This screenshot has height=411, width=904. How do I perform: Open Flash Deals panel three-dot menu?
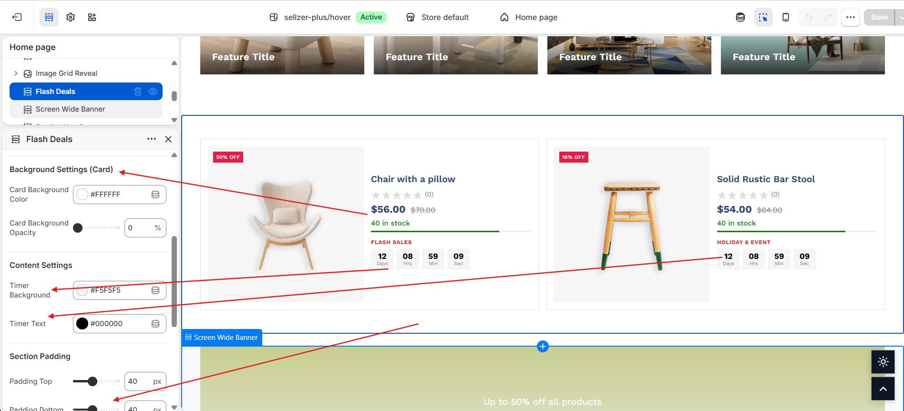(152, 139)
